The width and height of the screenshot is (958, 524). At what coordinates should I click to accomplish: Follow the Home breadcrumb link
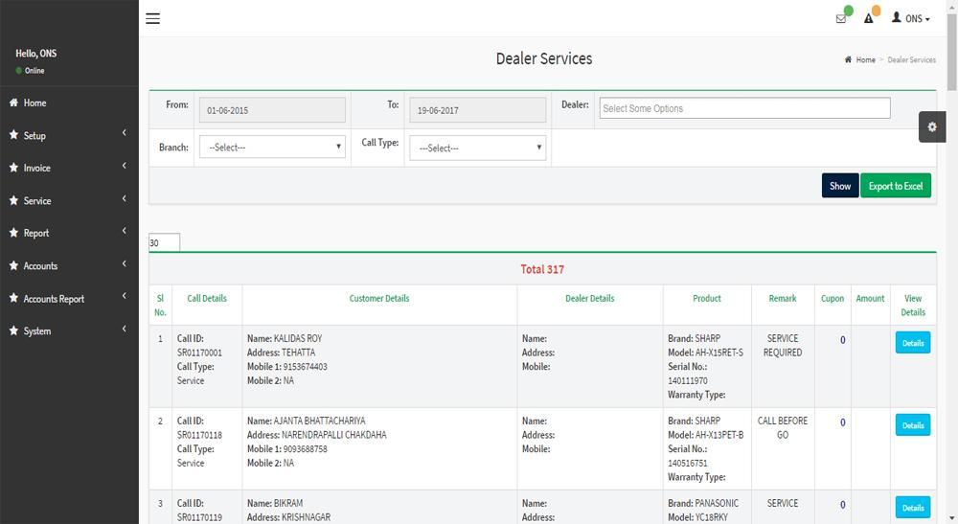click(866, 59)
